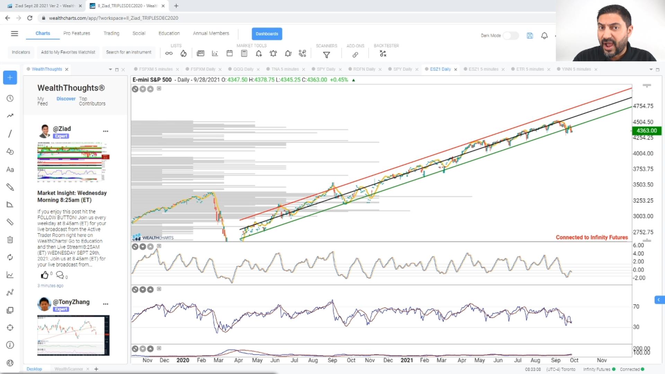Open Top Contributors in WealthThoughts
This screenshot has width=665, height=374.
92,101
